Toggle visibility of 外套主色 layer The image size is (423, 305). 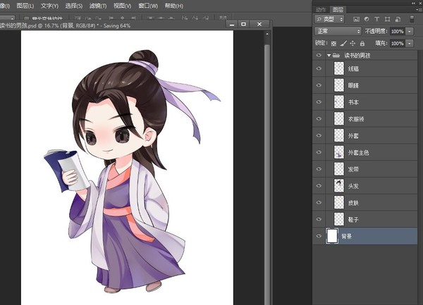tap(319, 152)
